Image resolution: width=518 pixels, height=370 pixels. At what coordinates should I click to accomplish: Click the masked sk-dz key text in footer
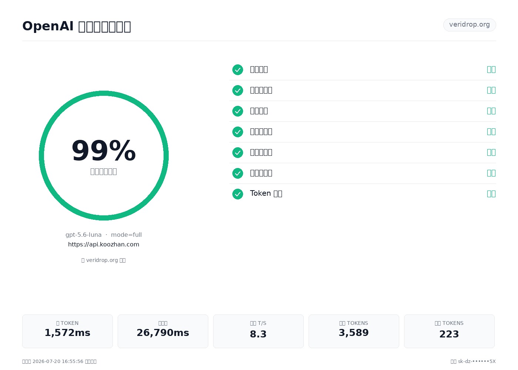pos(477,361)
